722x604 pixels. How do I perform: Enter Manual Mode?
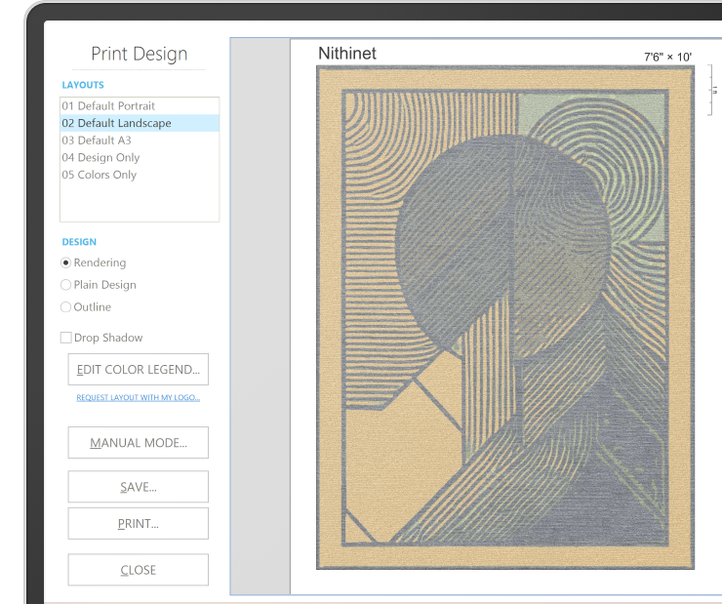click(x=138, y=443)
